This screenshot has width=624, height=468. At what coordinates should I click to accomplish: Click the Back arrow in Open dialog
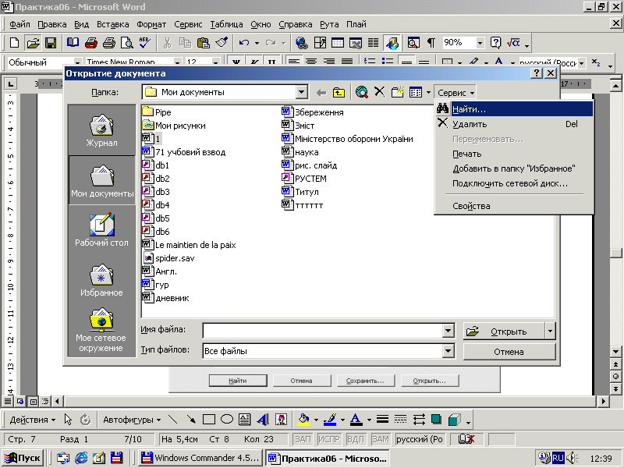[x=321, y=93]
